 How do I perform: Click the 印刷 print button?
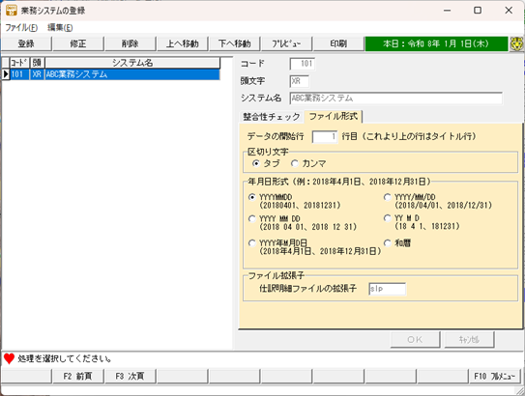pyautogui.click(x=338, y=43)
